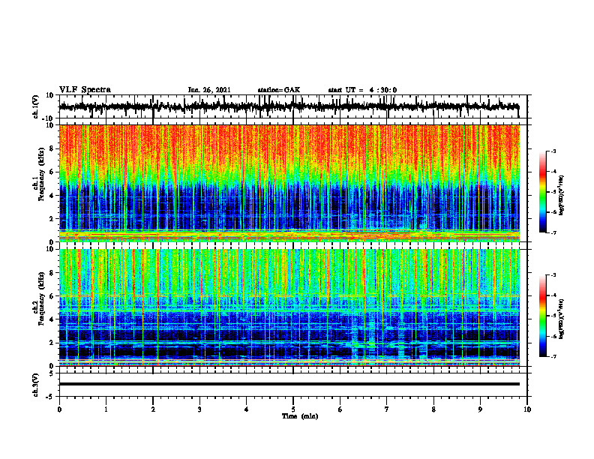The height and width of the screenshot is (459, 594).
Task: Click the ch.1 color scale log(PSD) unit label
Action: (x=562, y=195)
